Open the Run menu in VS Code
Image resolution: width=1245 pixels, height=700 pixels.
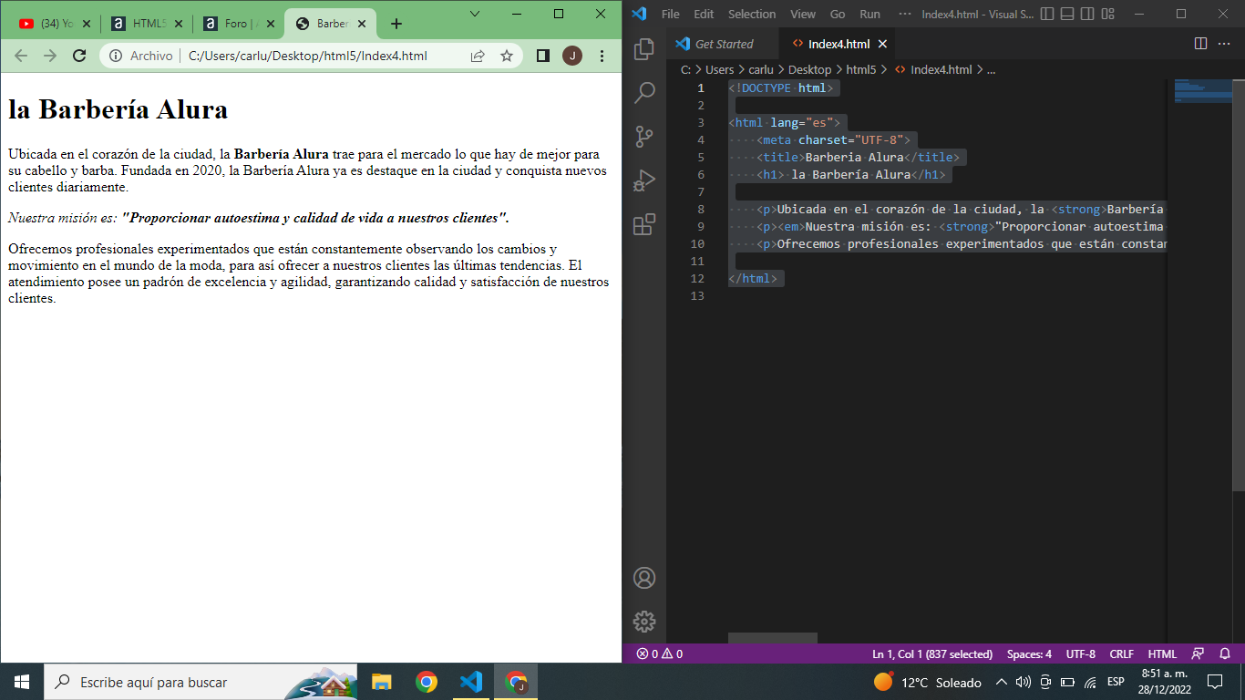tap(869, 14)
